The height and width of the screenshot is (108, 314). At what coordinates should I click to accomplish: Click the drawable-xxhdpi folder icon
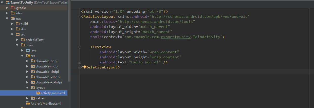(33, 77)
